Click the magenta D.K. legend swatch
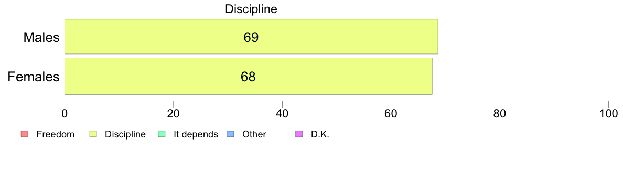Screen dimensions: 623x193 299,134
